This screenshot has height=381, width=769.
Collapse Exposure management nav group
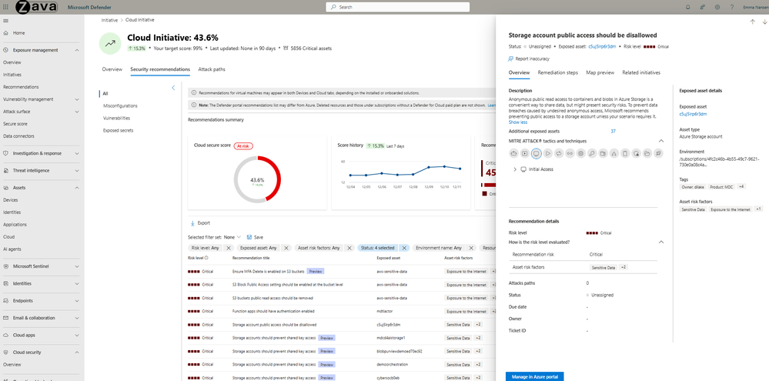click(x=77, y=50)
